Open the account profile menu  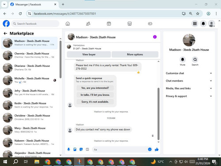click(x=212, y=23)
